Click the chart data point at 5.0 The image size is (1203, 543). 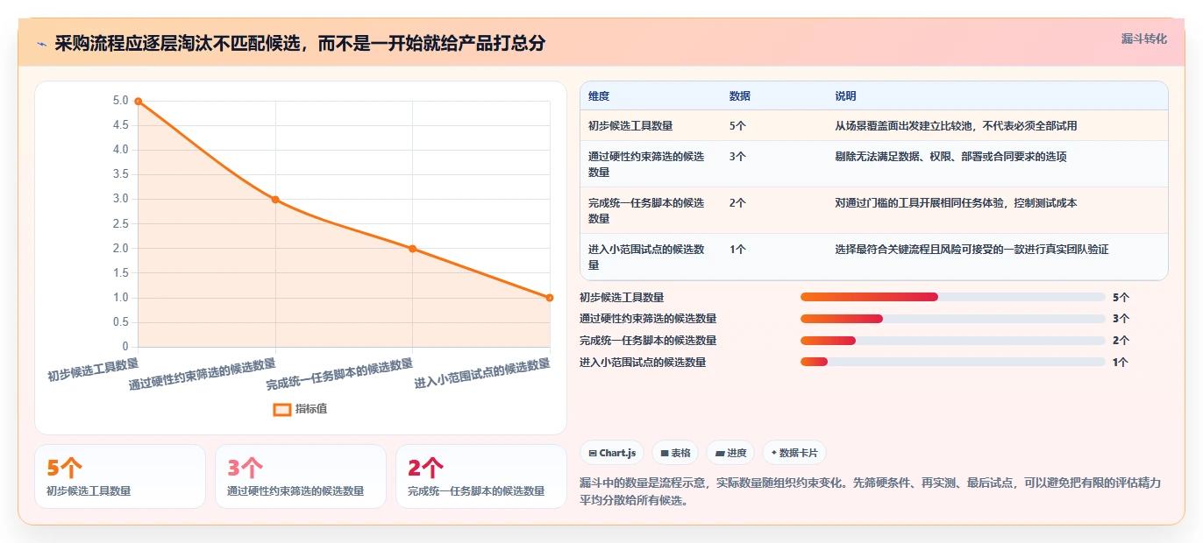click(139, 102)
